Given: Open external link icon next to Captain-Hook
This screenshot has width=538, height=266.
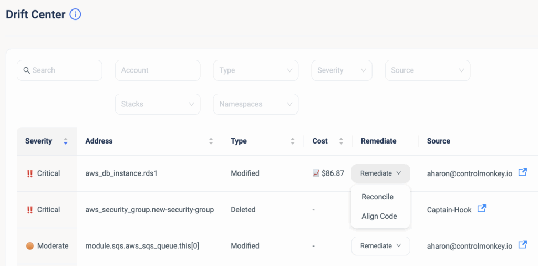Looking at the screenshot, I should tap(481, 209).
